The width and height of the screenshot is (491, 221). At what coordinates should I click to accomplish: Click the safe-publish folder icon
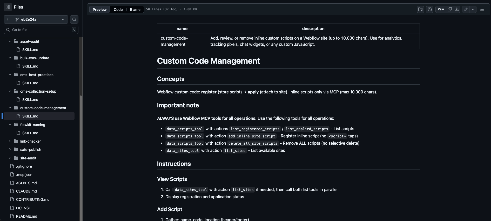[x=16, y=149]
